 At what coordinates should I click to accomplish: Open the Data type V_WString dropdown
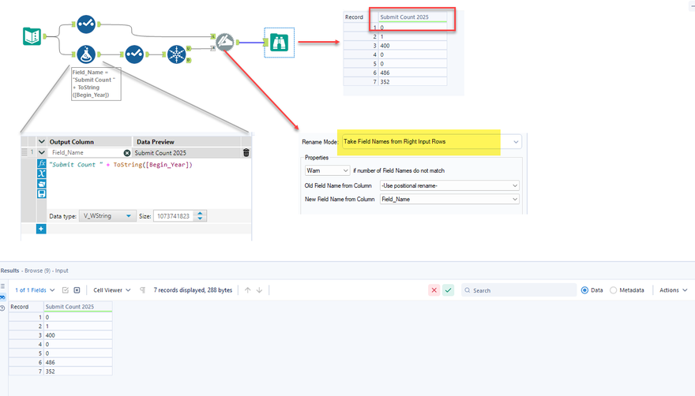(107, 216)
